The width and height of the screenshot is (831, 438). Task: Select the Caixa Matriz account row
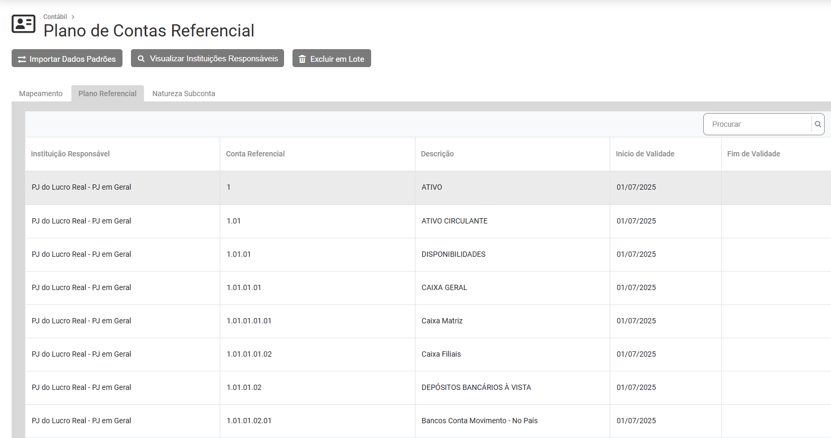442,321
